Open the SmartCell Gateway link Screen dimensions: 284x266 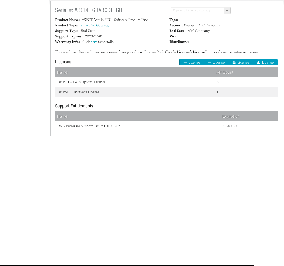click(x=95, y=25)
